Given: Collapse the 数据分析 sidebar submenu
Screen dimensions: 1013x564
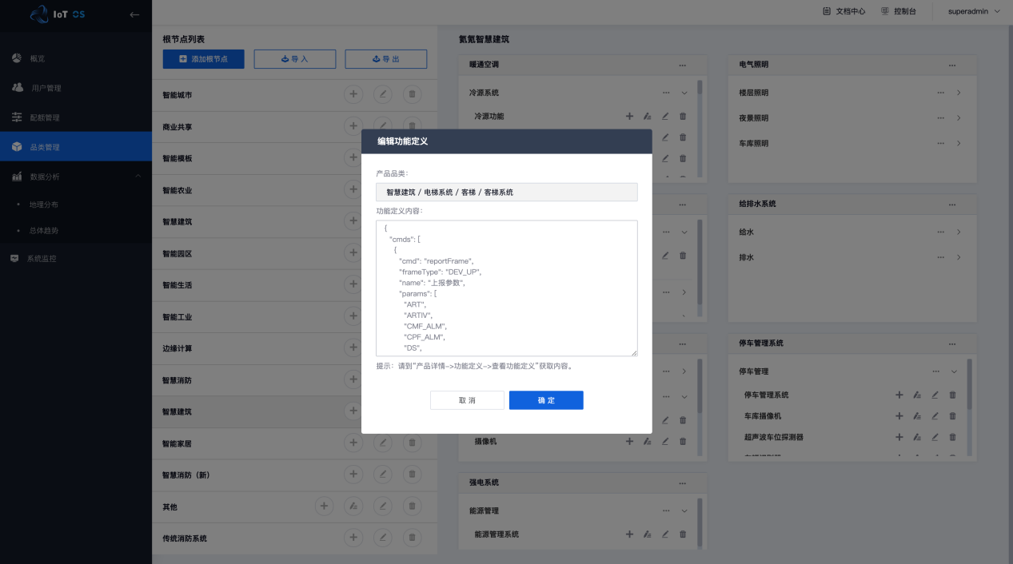Looking at the screenshot, I should coord(138,177).
